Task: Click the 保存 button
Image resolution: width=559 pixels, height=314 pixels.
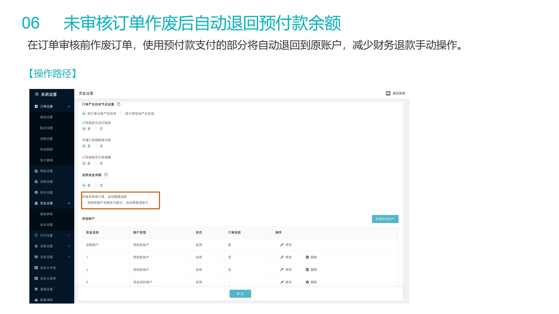Action: click(240, 294)
